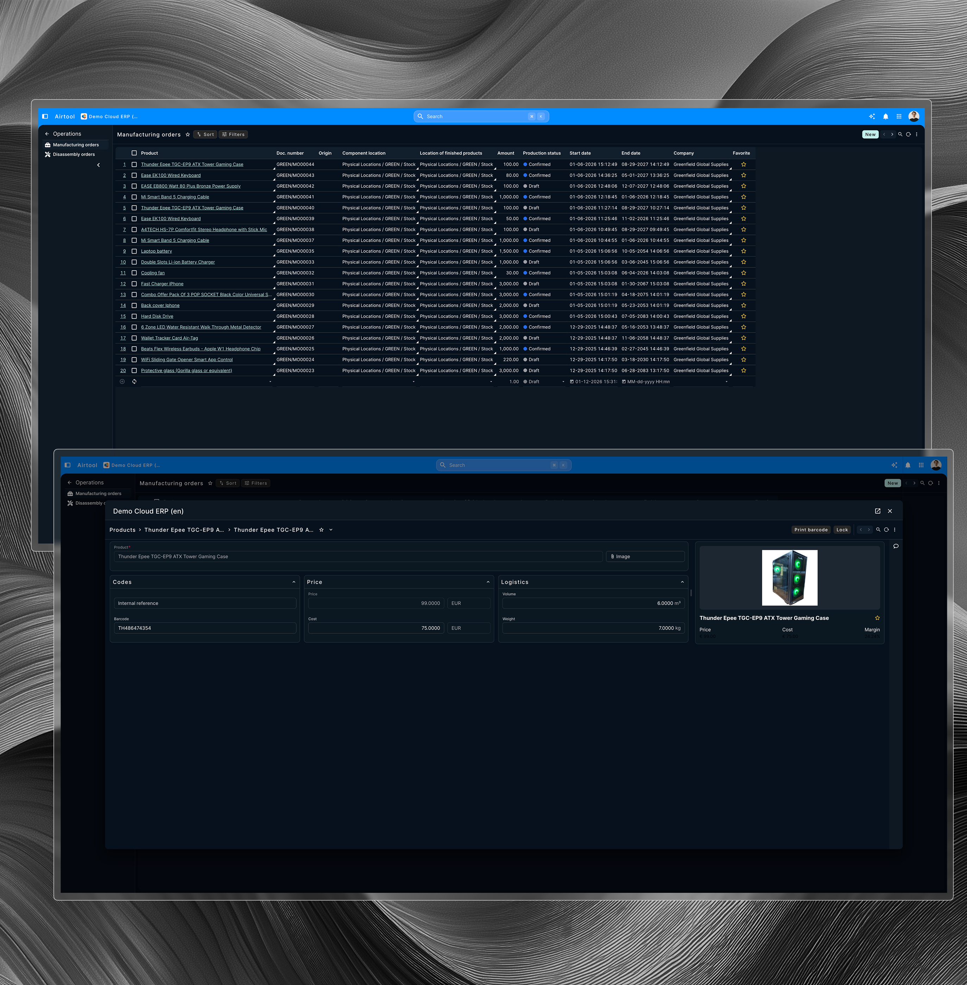Favorite star for Cooling fan row
This screenshot has width=967, height=985.
pos(744,273)
